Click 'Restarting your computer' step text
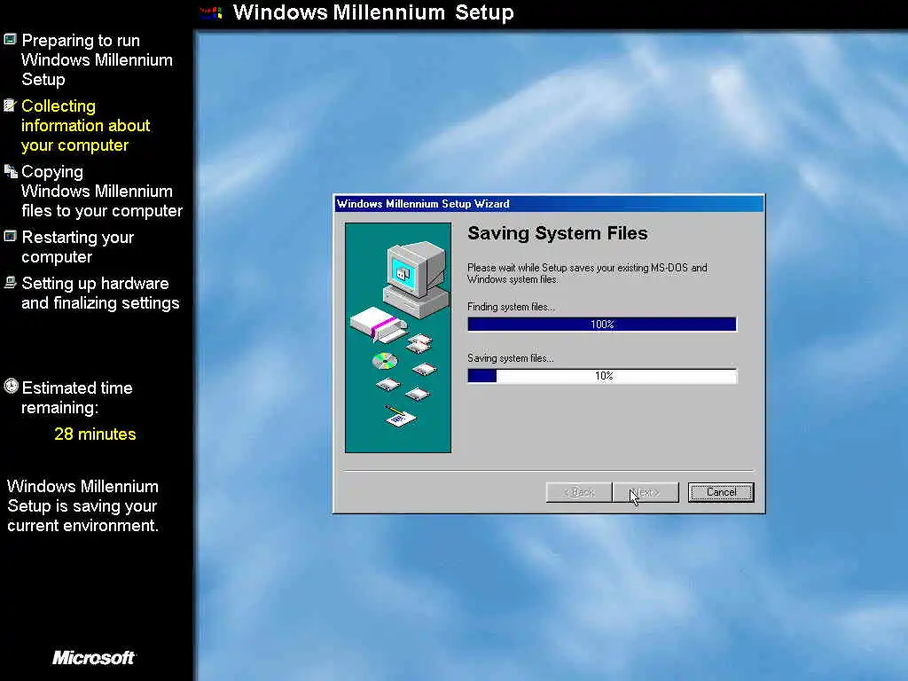The width and height of the screenshot is (908, 681). [x=78, y=247]
